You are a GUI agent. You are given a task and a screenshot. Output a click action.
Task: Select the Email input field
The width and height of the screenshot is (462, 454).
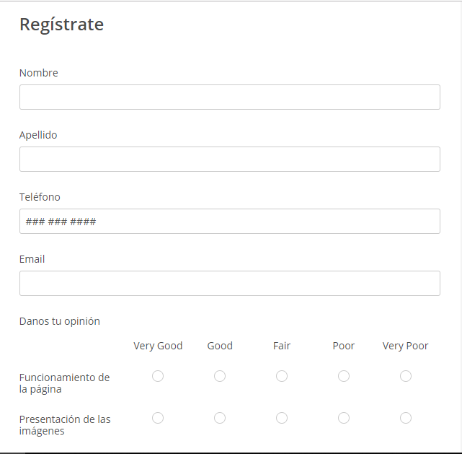tap(229, 284)
